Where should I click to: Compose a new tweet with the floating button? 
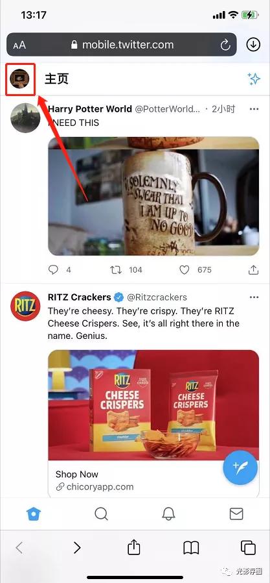tap(240, 467)
